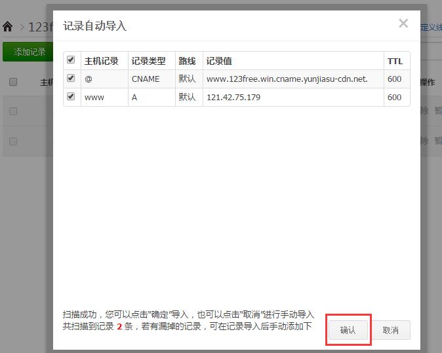Screen dimensions: 442x353
Task: Open the 123f domain breadcrumb link
Action: [37, 28]
